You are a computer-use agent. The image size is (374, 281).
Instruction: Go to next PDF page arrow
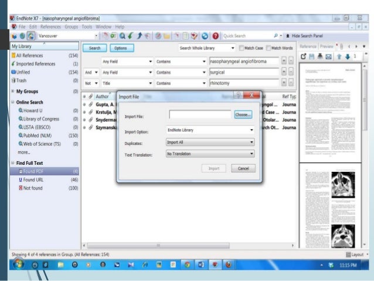pos(348,56)
